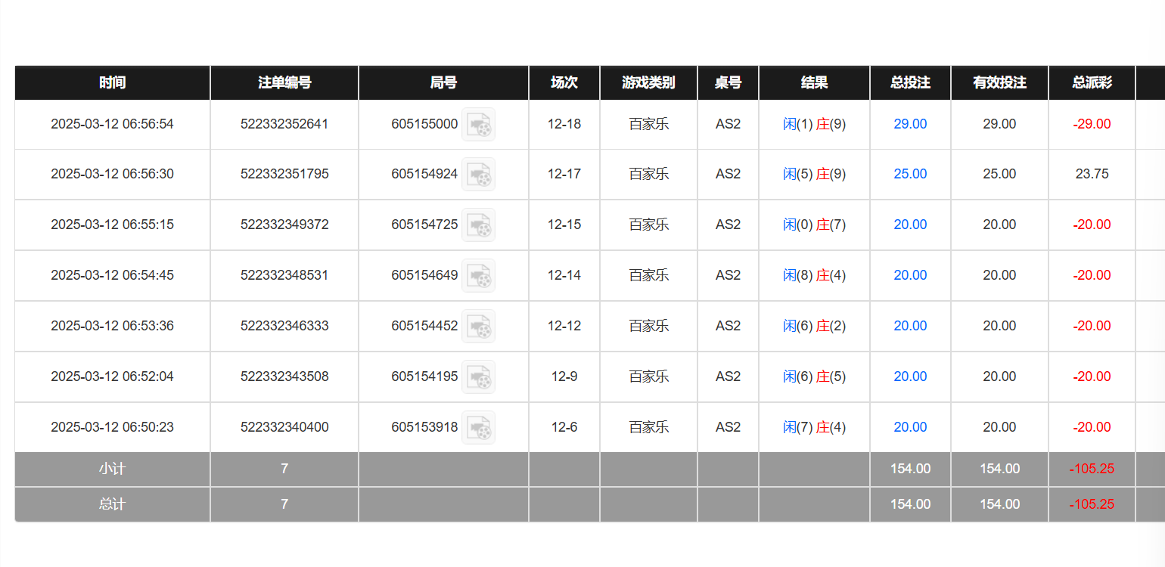Open the 25.00 total bet link
The height and width of the screenshot is (567, 1165).
point(910,174)
